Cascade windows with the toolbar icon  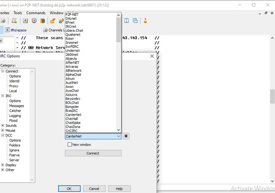coord(135,21)
